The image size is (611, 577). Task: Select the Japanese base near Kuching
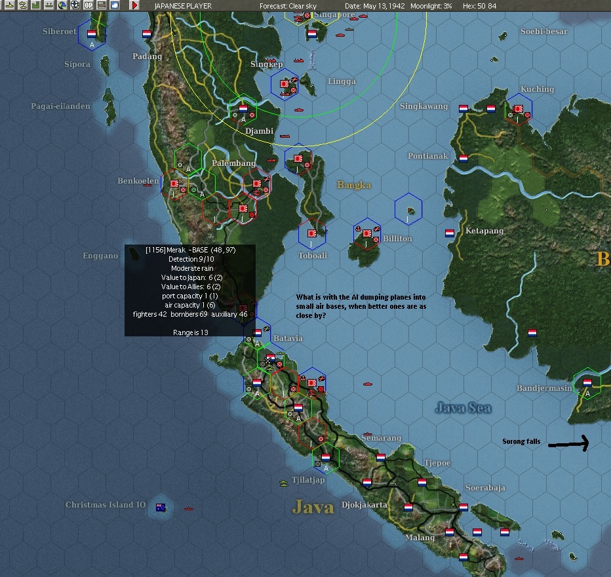click(519, 109)
